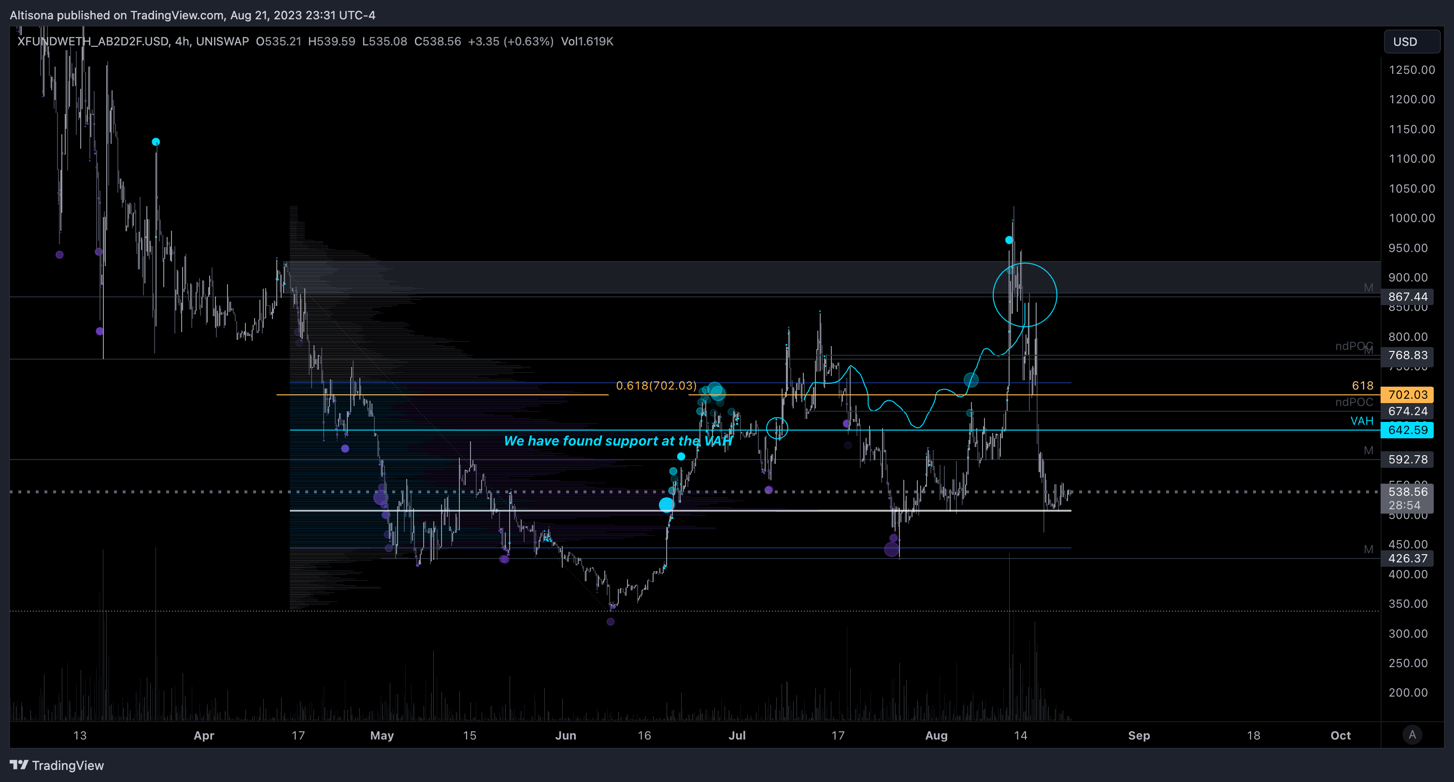Click the small cyan circle on the VAH line
Screen dimensions: 1454x782
tap(777, 428)
